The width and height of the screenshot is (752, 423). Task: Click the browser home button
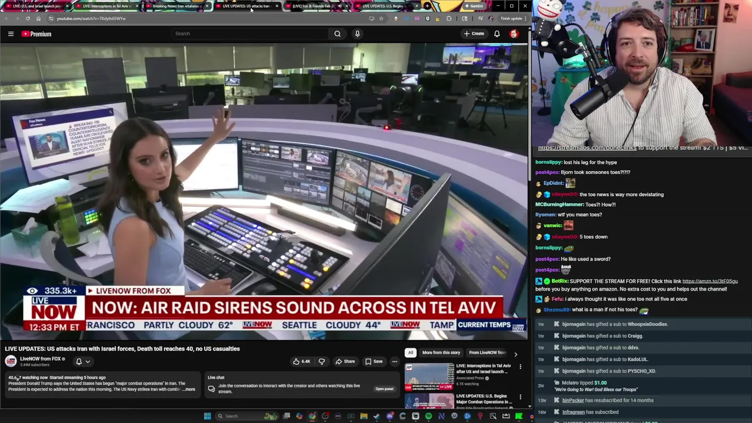38,18
